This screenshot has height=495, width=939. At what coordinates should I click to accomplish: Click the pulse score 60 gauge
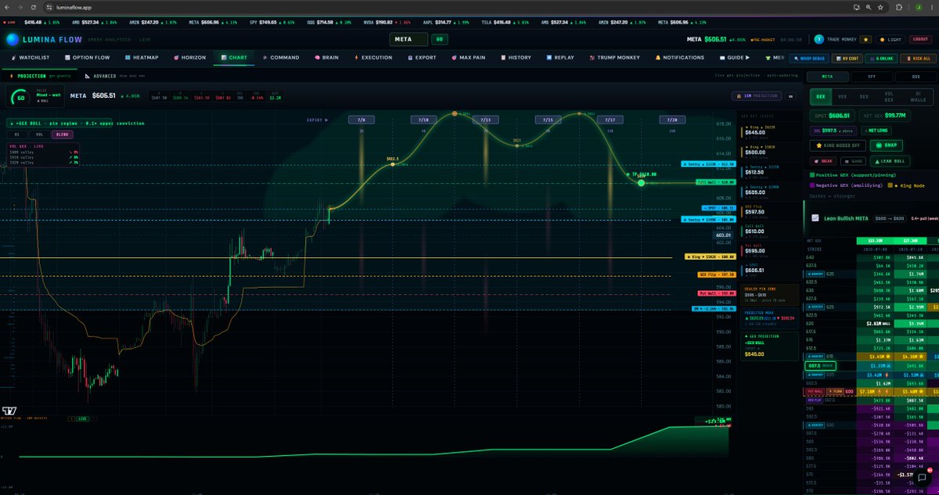(20, 99)
